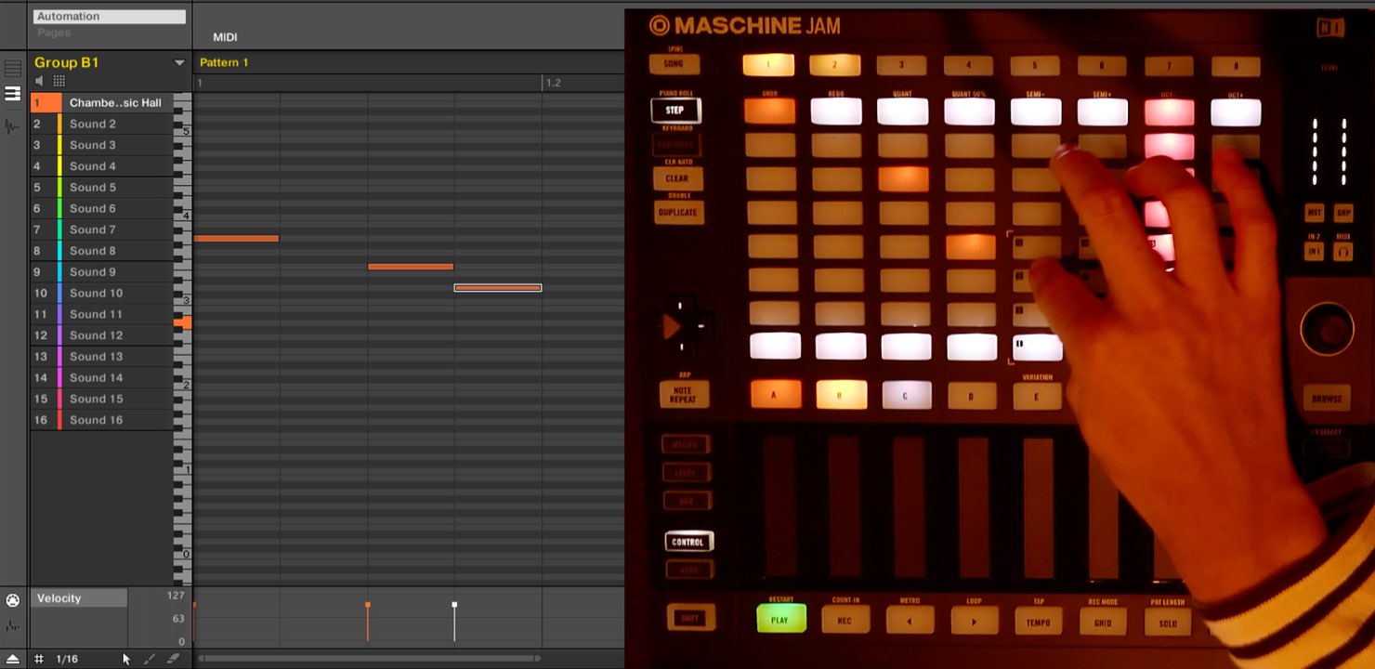Open the 1/16 step grid value menu
This screenshot has height=669, width=1375.
(x=67, y=659)
